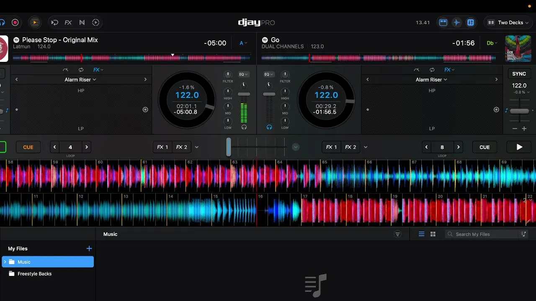Open the deck 1 FX mode dropdown

pos(98,70)
